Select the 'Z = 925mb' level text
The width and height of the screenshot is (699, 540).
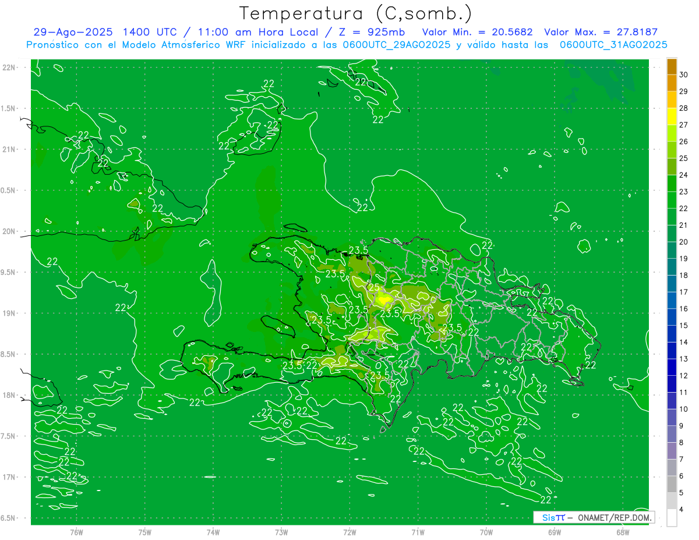(x=372, y=32)
